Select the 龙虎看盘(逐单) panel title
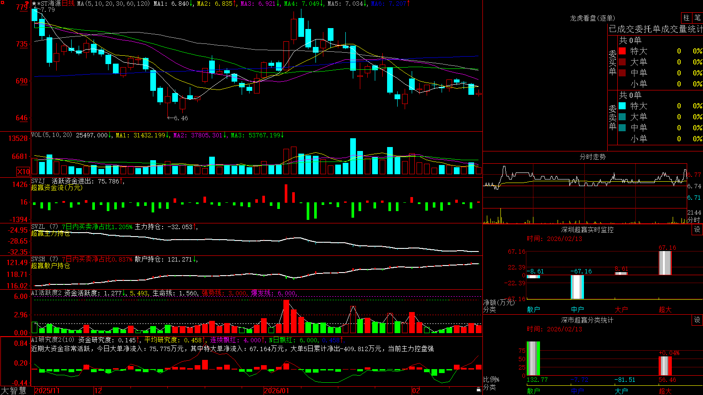Viewport: 703px width, 395px height. coord(592,18)
